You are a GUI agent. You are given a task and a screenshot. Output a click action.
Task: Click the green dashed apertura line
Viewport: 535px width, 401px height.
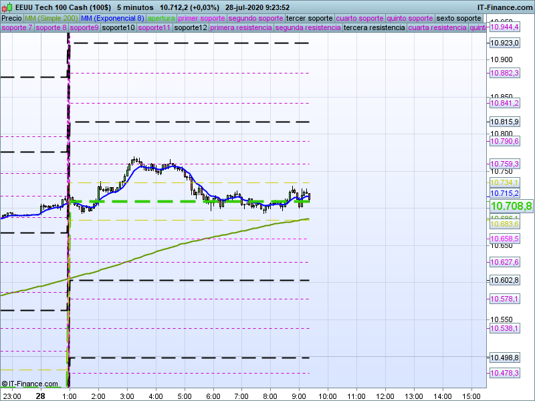click(154, 201)
